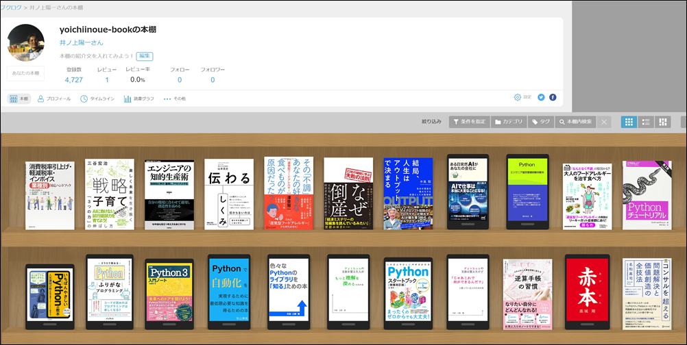Open the 消費税率引上げ・軽減税率・インボイス book

click(x=50, y=196)
